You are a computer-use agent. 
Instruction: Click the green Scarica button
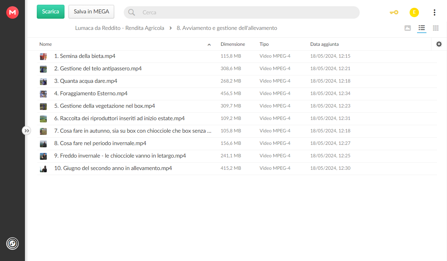[x=50, y=12]
